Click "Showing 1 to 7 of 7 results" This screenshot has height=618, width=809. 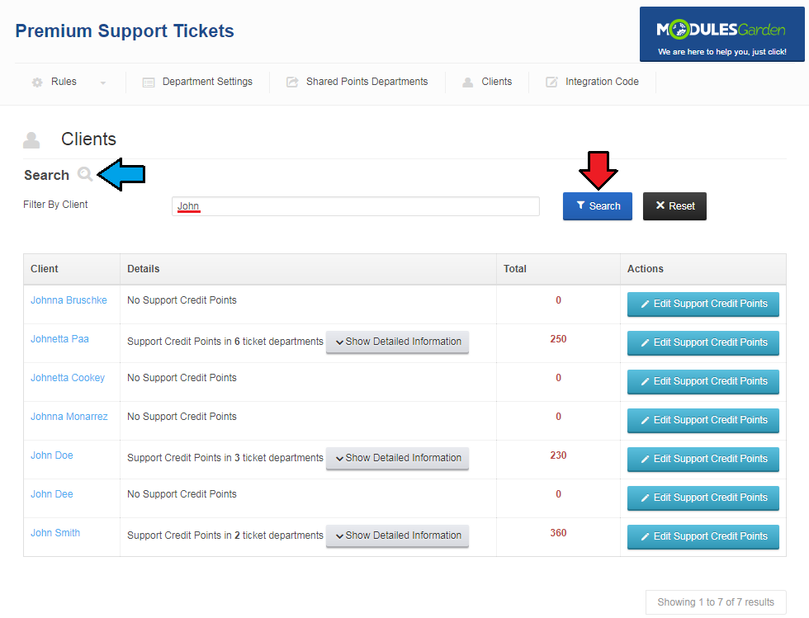point(716,602)
